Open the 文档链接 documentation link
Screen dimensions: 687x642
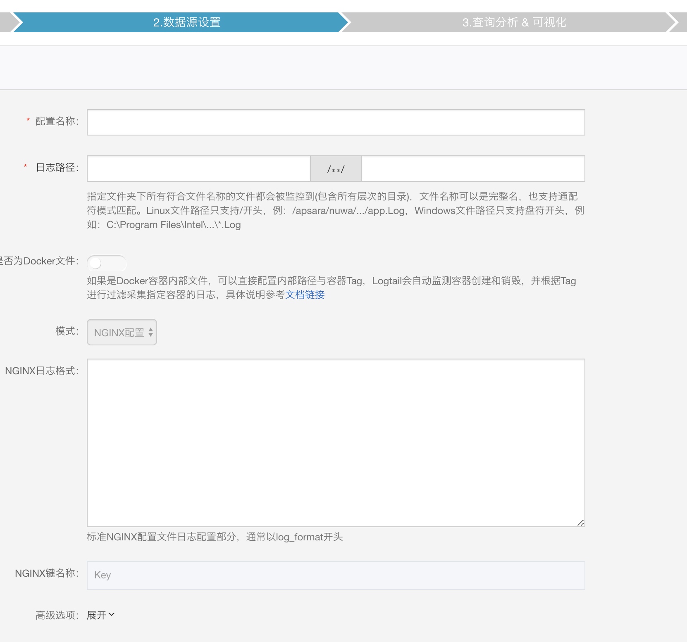pos(305,295)
